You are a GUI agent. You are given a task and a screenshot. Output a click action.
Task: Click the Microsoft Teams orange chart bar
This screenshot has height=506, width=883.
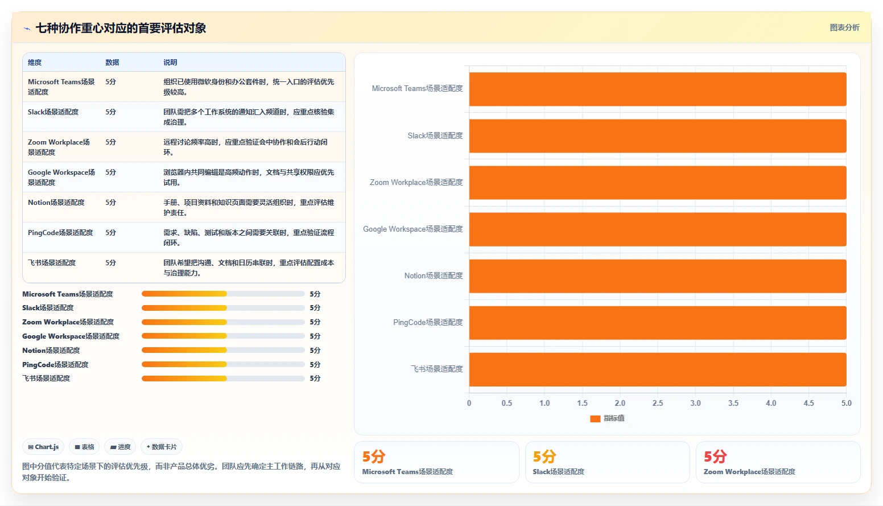tap(658, 89)
